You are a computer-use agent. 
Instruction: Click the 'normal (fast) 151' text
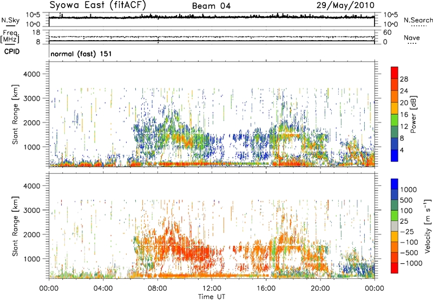[81, 54]
